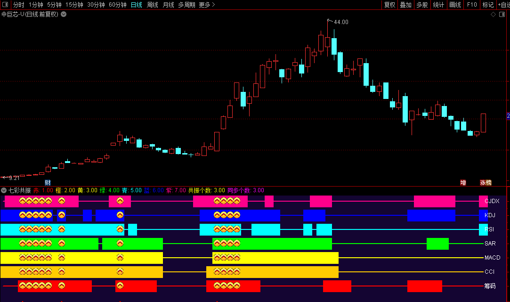Expand the 中巨芯-U stock title dropdown
This screenshot has height=302, width=510.
(64, 14)
